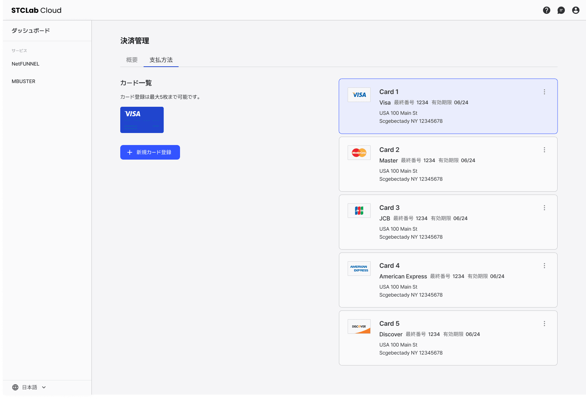The width and height of the screenshot is (586, 399).
Task: Expand the 日本語 language dropdown chevron
Action: point(44,387)
